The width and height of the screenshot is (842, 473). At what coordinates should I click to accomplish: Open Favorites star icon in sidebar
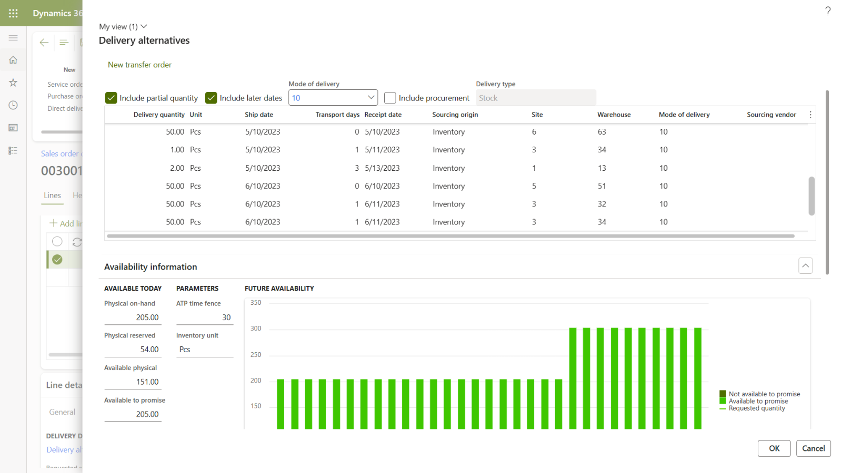click(13, 83)
